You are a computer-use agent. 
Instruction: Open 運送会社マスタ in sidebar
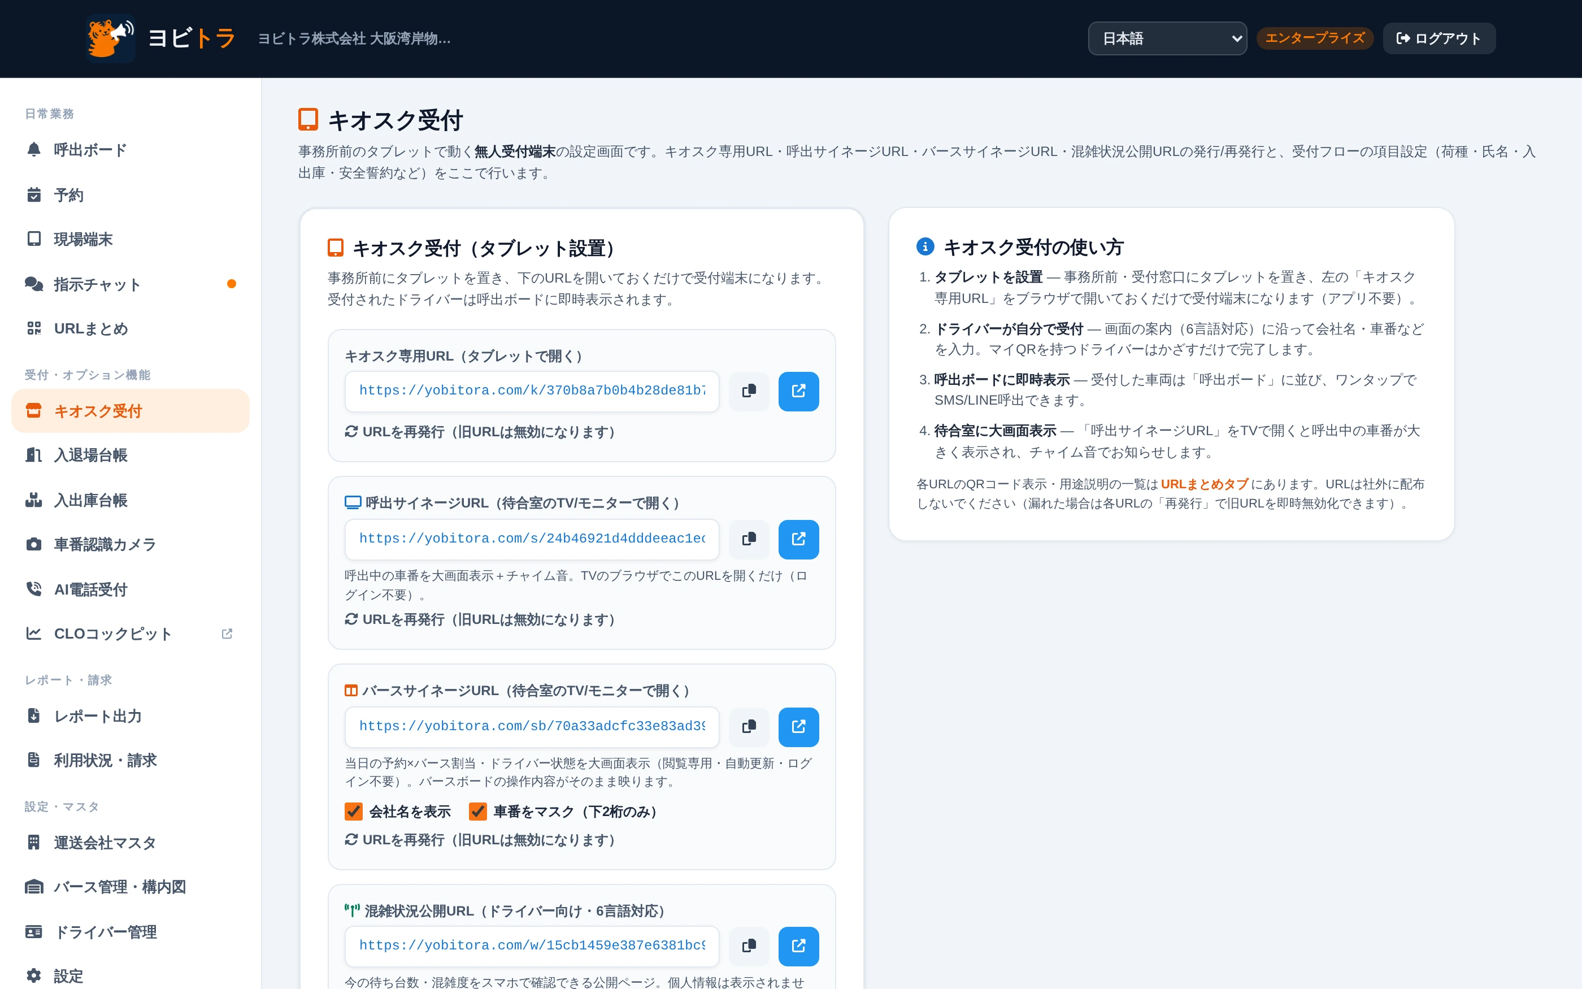click(131, 843)
